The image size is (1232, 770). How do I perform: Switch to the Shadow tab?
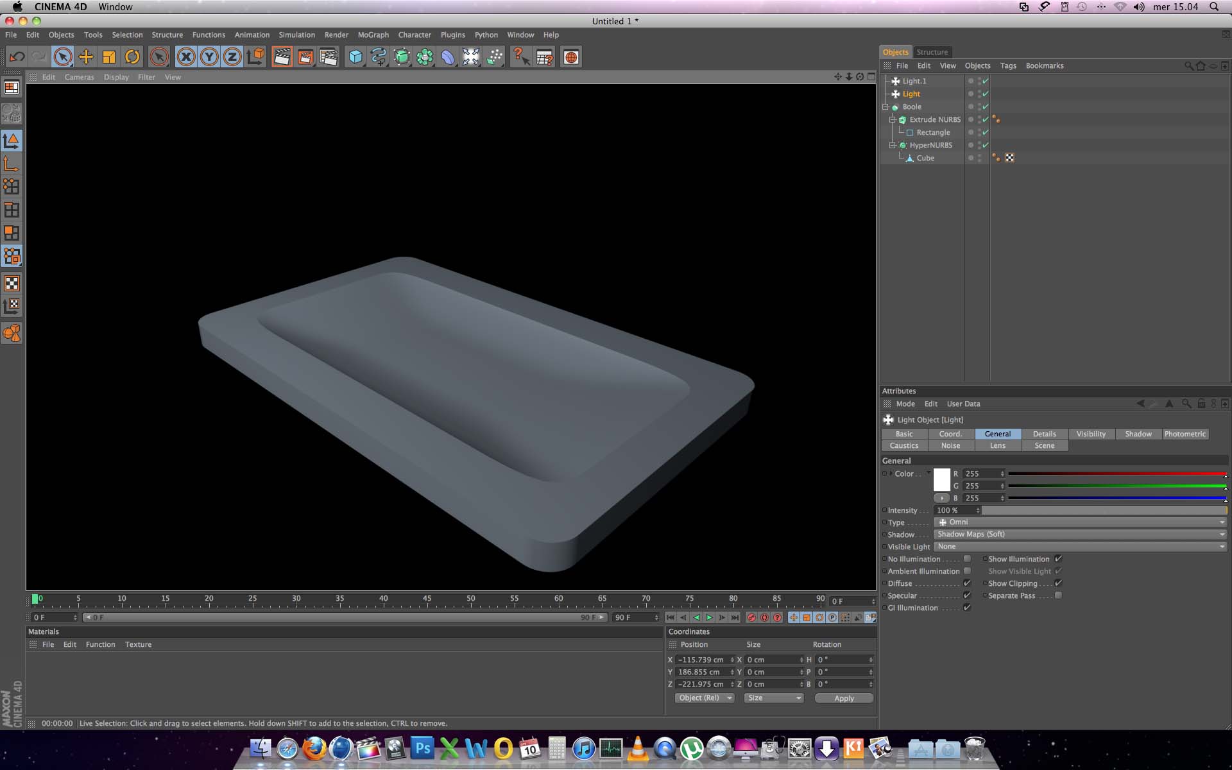point(1138,434)
